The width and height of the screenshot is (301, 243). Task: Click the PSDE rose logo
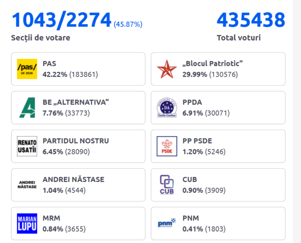tap(167, 146)
